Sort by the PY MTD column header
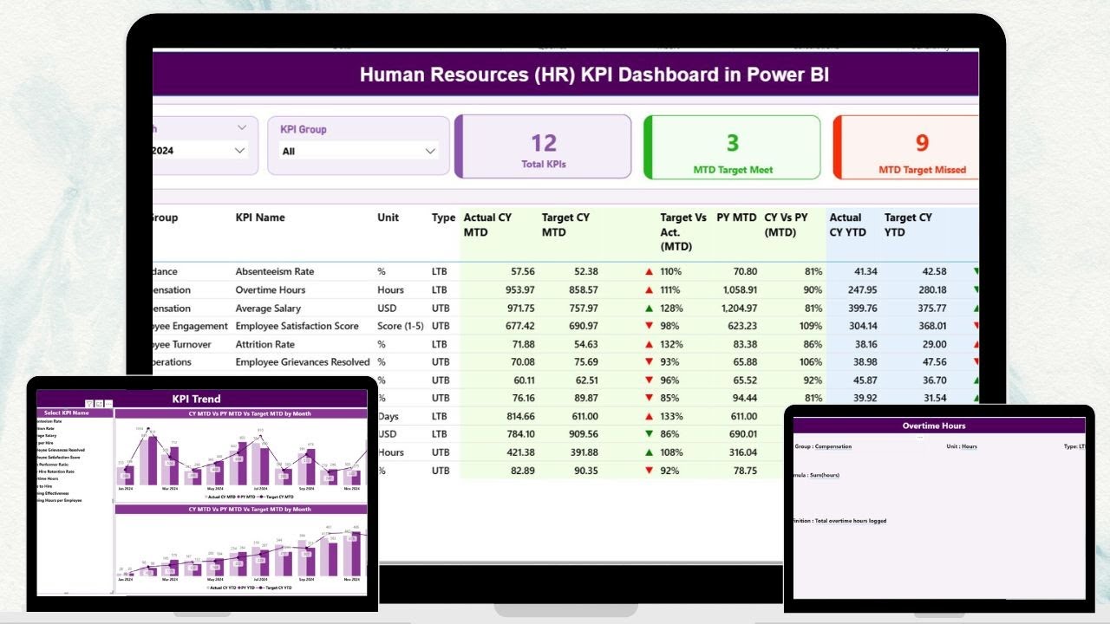1110x624 pixels. tap(736, 218)
